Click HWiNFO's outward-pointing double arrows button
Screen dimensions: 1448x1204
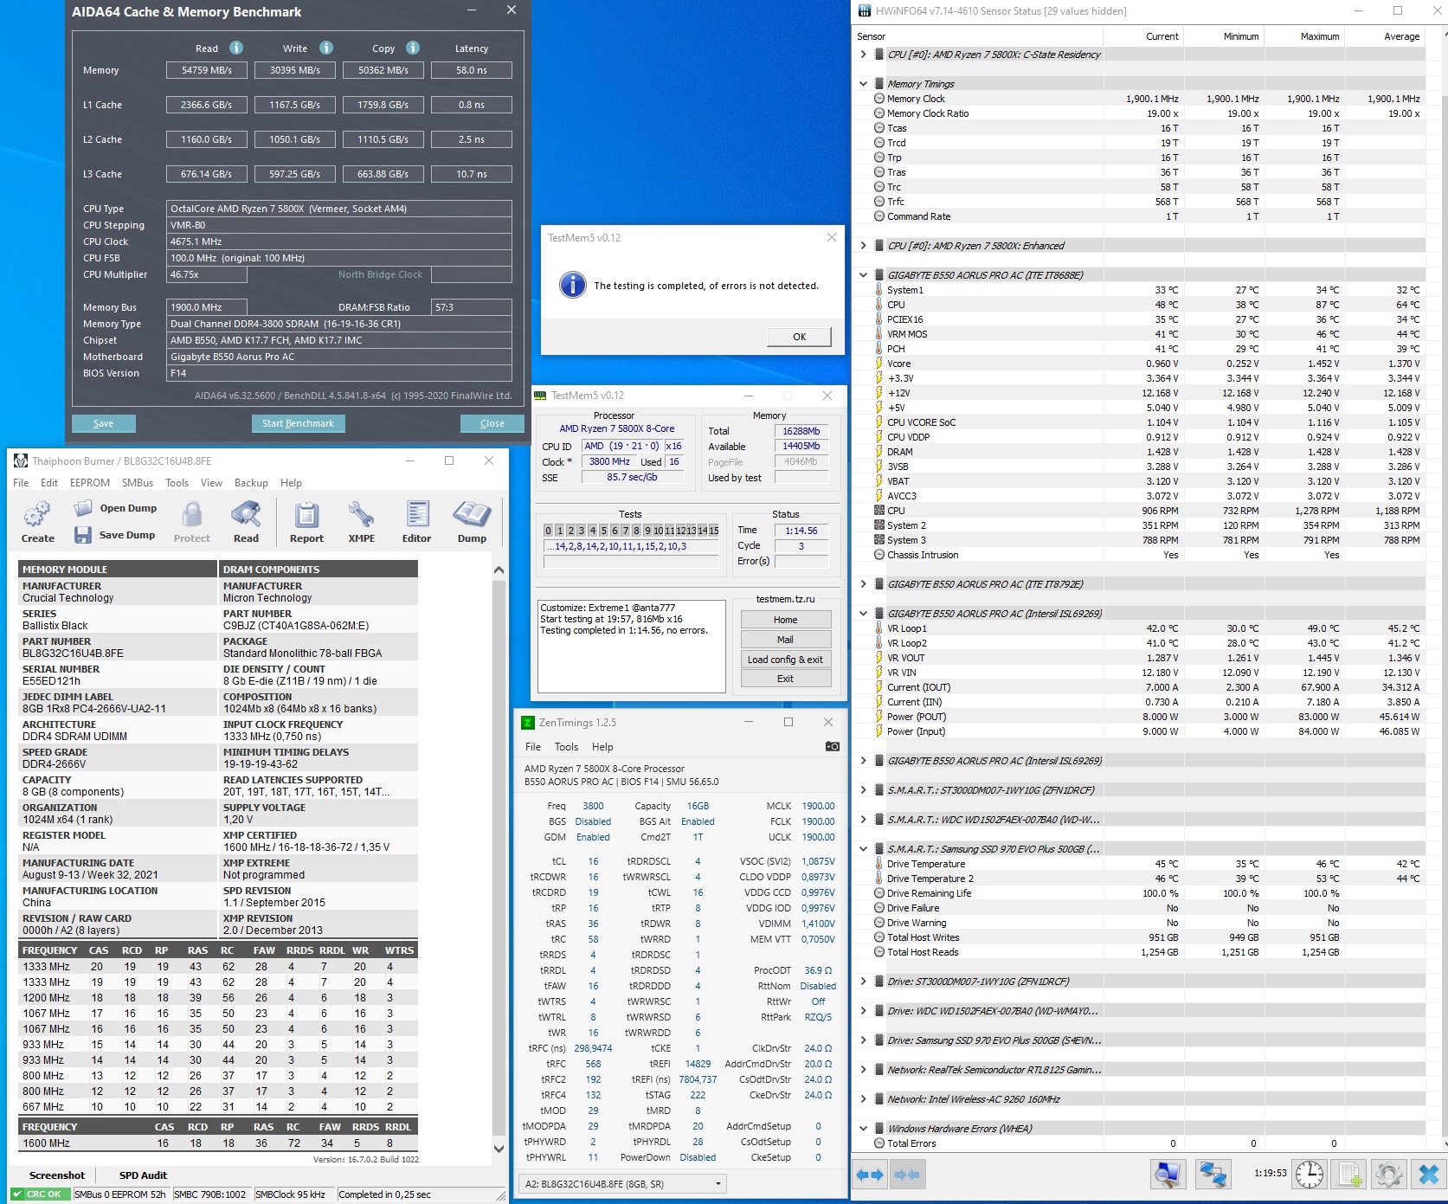pos(870,1175)
